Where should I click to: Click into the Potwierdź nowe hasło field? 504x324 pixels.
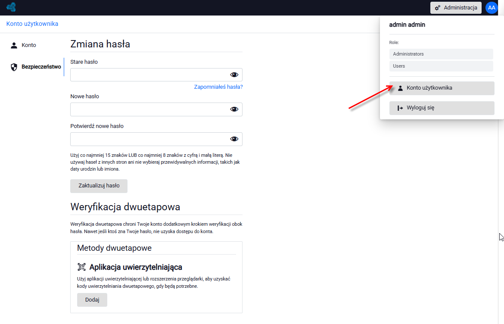pyautogui.click(x=156, y=139)
